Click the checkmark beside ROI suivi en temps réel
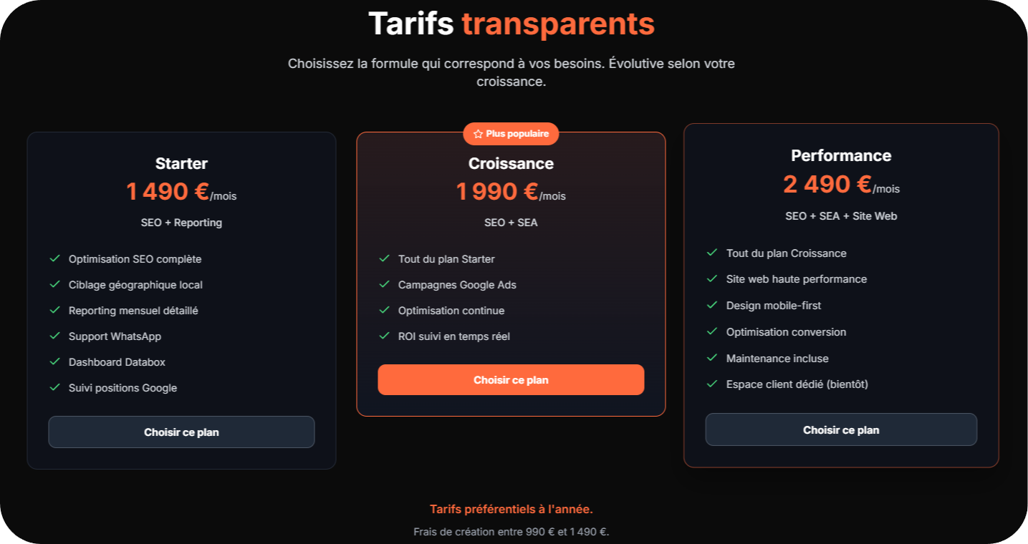The height and width of the screenshot is (544, 1028). pos(385,336)
